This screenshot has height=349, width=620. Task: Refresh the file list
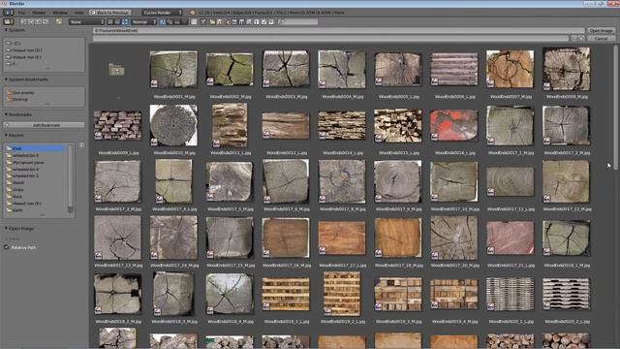point(46,21)
